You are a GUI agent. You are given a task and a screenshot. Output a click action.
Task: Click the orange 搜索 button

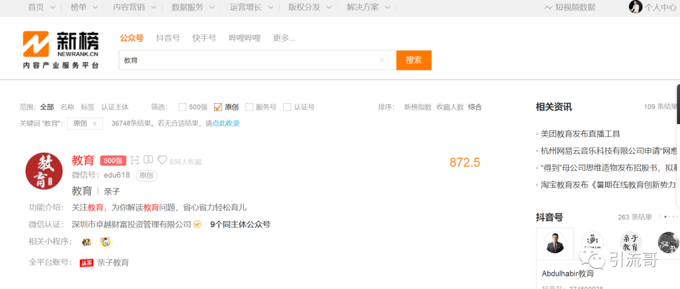click(x=414, y=60)
